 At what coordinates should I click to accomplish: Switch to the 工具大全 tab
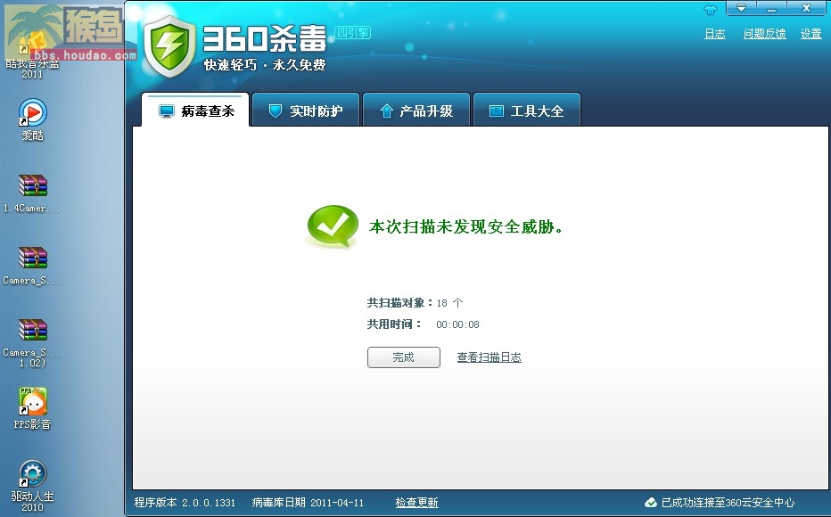[526, 111]
